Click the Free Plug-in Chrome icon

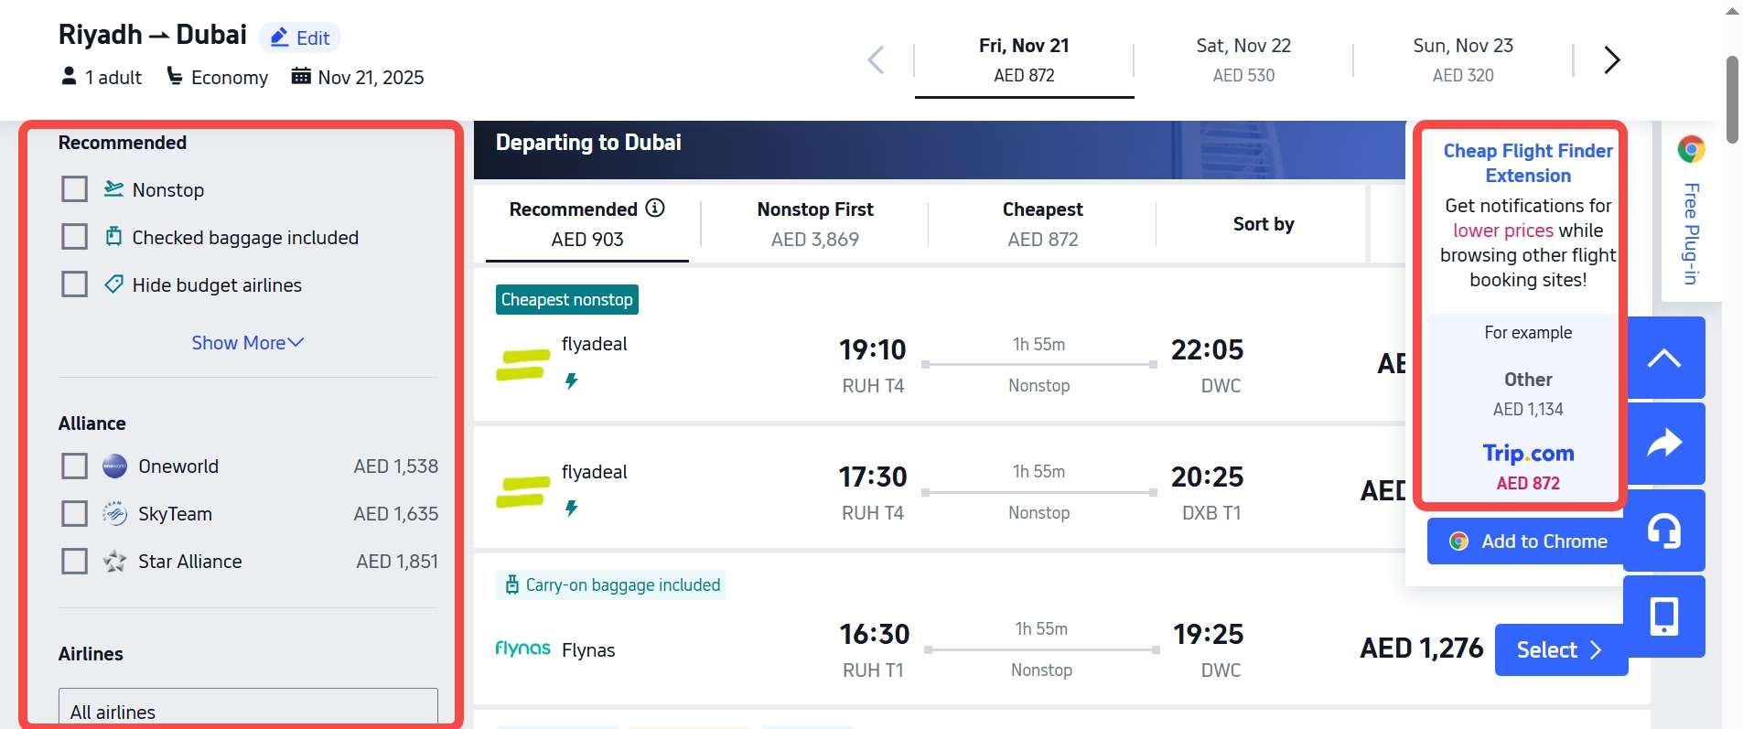pos(1691,149)
